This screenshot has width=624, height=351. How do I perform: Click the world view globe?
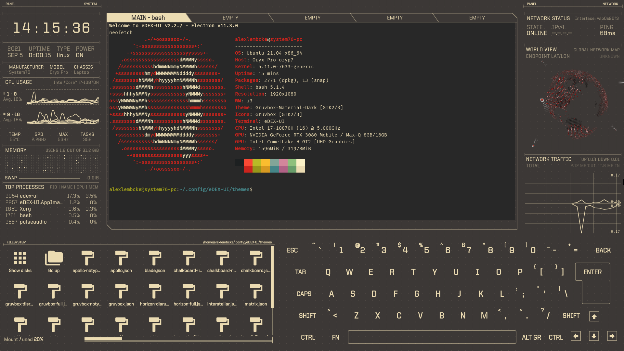click(577, 104)
